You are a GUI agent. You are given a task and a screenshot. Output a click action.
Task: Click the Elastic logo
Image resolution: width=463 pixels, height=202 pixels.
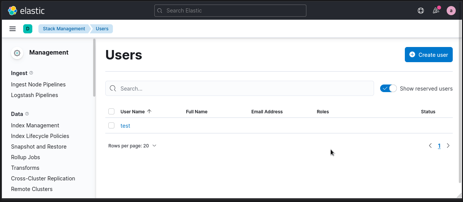[x=27, y=11]
